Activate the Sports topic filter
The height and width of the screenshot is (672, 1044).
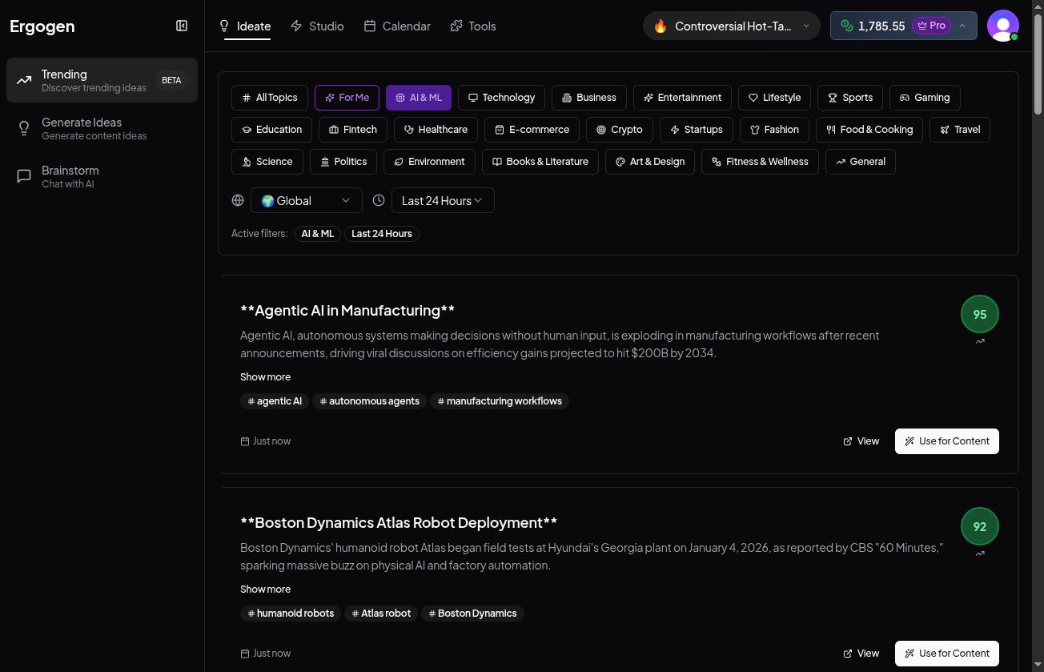[849, 97]
